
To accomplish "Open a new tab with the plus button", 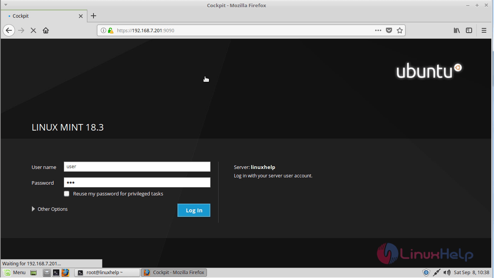I will pyautogui.click(x=93, y=16).
